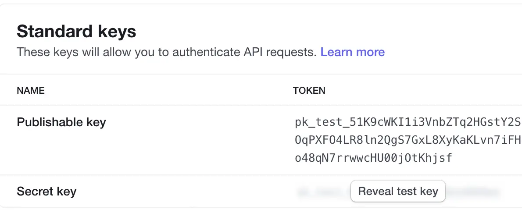Screen dimensions: 522x220
Task: Click the token ending 'jOtKhjsf'
Action: coord(374,158)
